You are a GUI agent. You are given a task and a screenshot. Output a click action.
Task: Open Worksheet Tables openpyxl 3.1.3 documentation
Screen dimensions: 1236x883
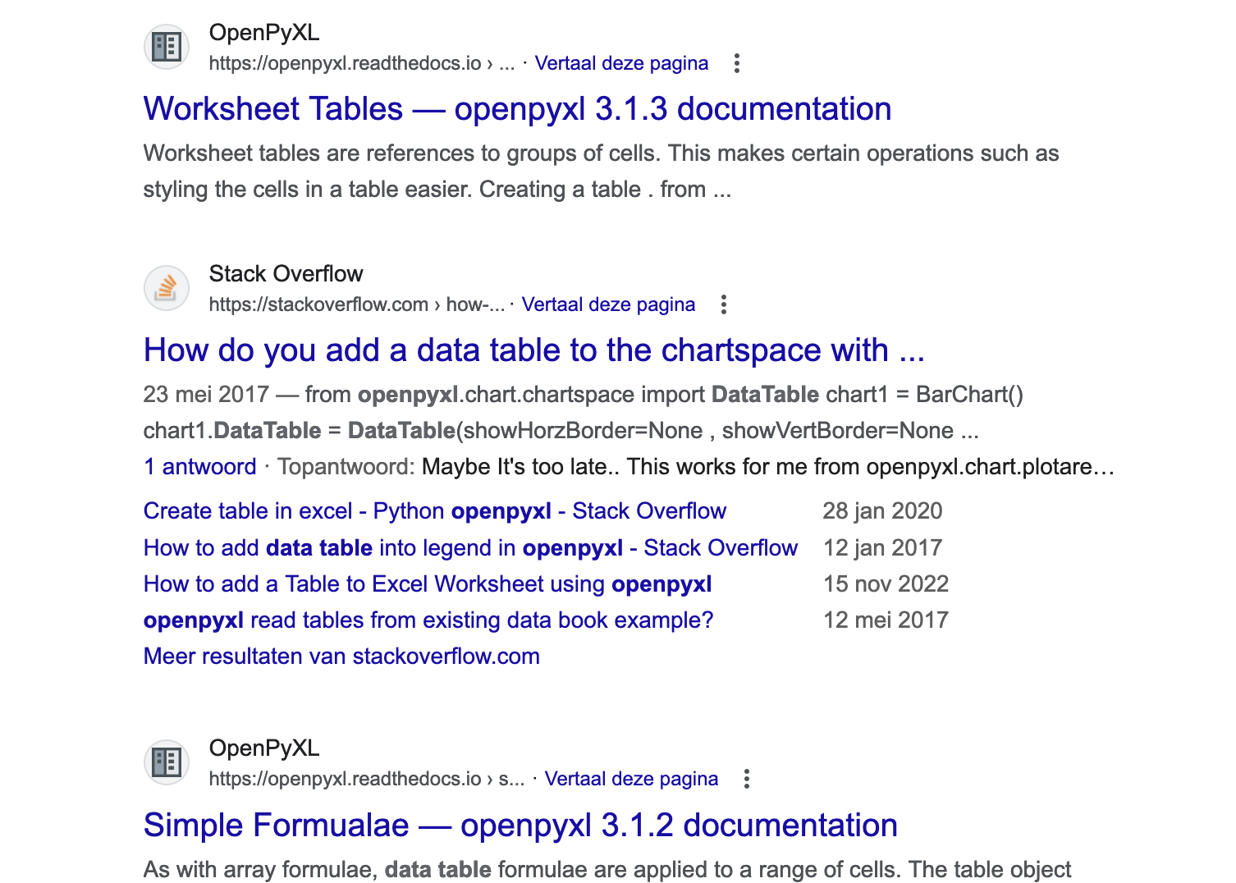pos(517,109)
